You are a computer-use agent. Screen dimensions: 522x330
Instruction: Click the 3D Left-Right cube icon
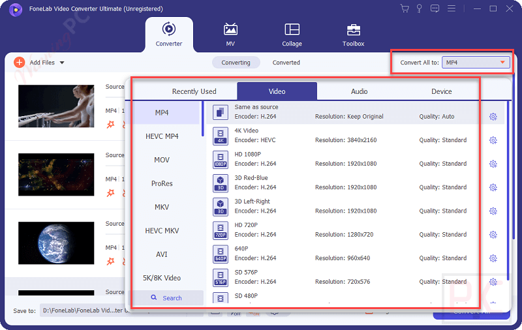point(221,207)
